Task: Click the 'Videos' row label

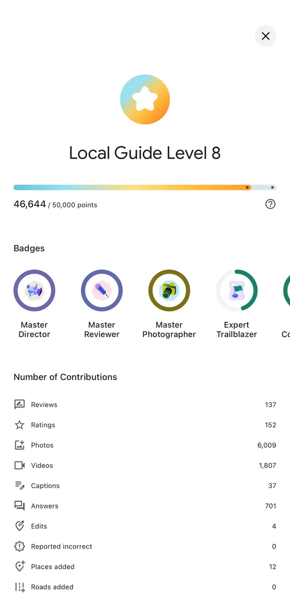Action: (x=42, y=466)
